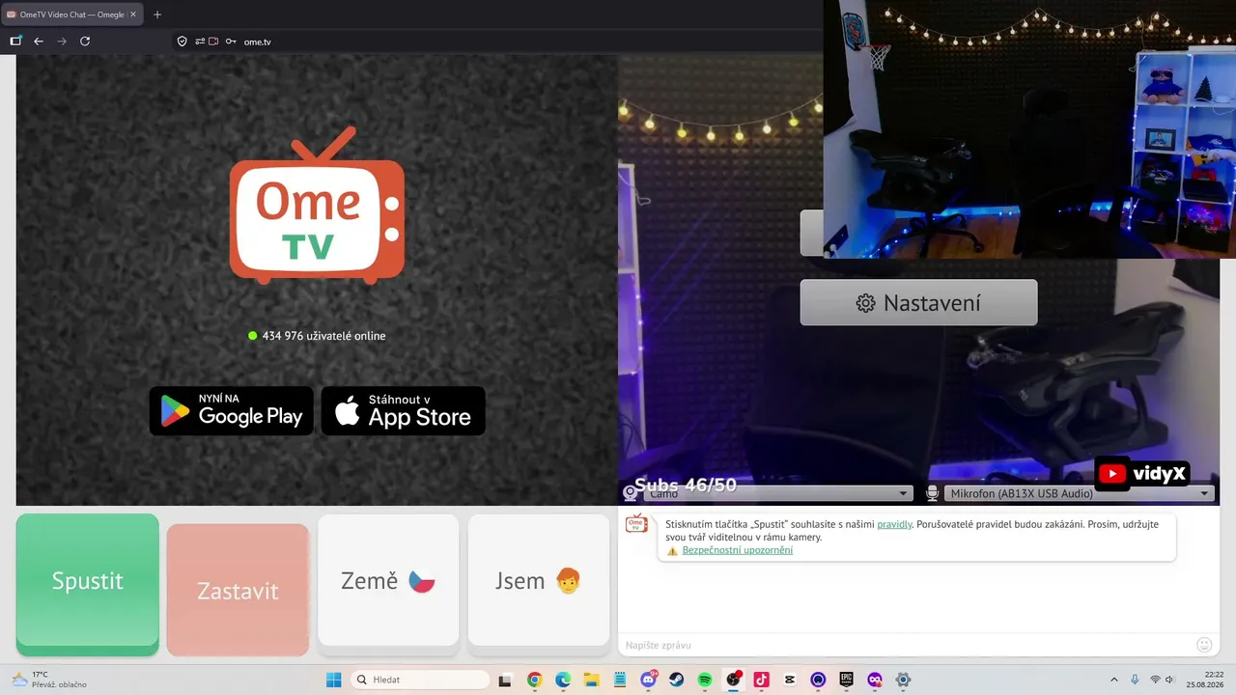Open the gear settings app on taskbar

pos(903,680)
